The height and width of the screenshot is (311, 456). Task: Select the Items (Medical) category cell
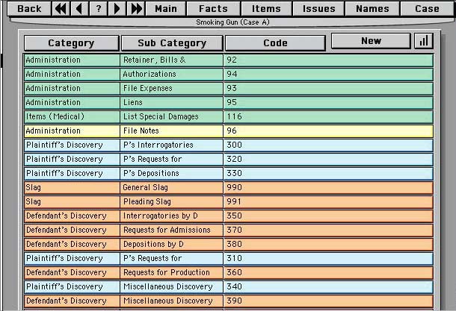tap(72, 116)
